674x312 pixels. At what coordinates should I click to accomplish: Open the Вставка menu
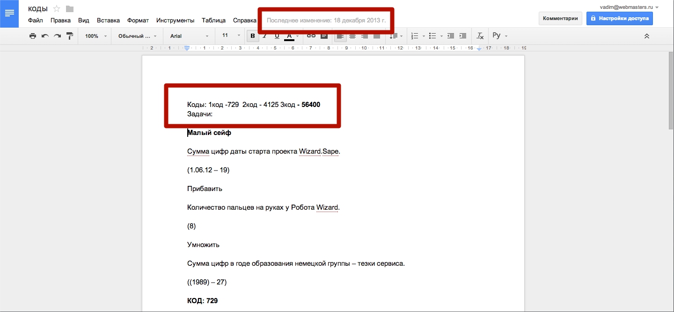coord(108,20)
